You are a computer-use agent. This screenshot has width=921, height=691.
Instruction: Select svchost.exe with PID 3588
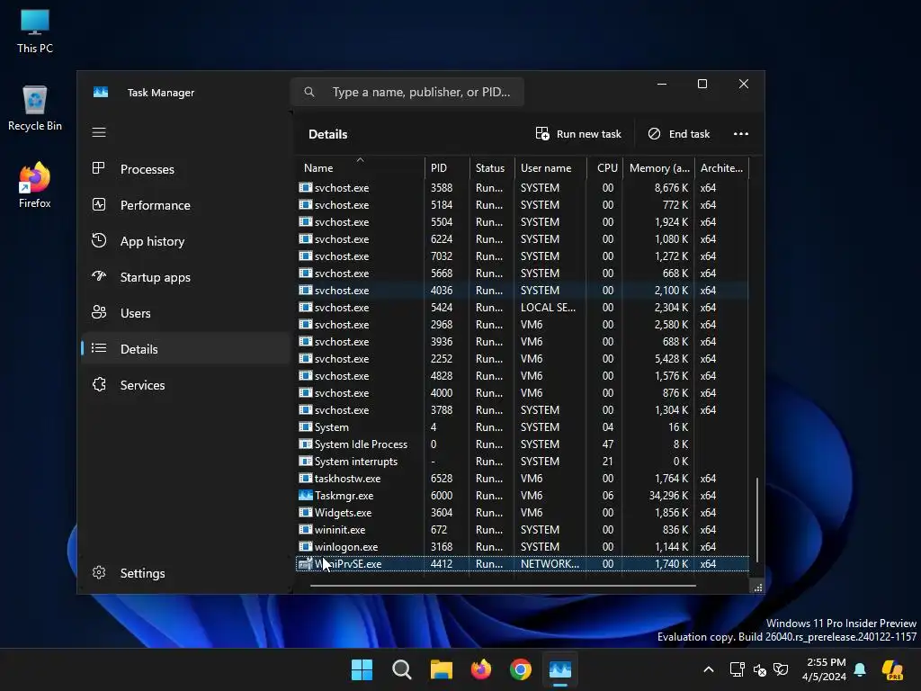click(523, 187)
